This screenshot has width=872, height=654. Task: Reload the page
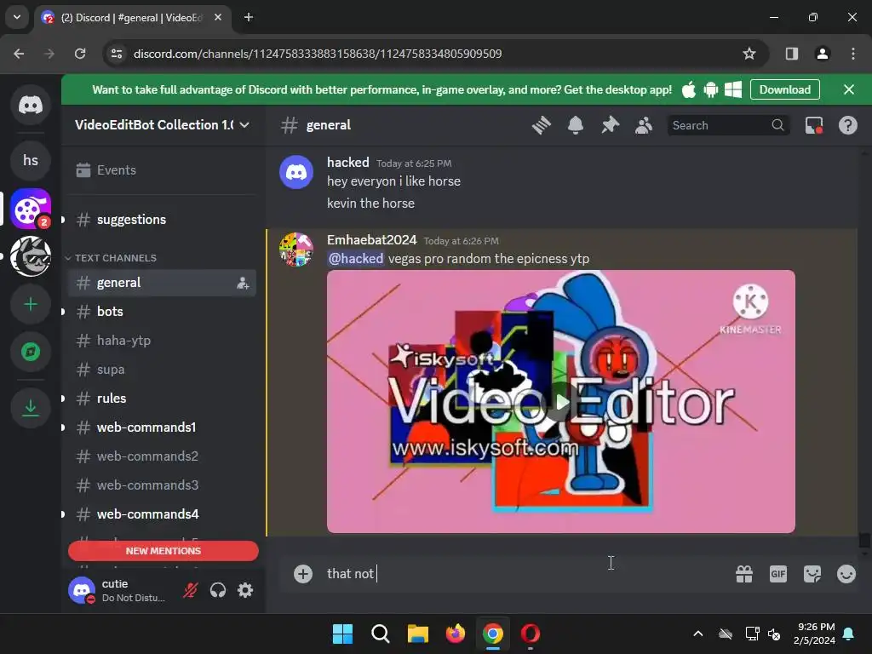[80, 54]
